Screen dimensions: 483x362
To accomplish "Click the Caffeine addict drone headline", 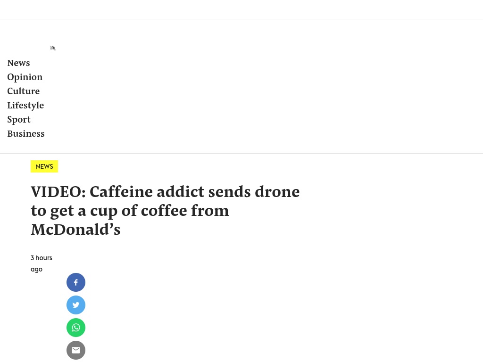I will (x=165, y=211).
